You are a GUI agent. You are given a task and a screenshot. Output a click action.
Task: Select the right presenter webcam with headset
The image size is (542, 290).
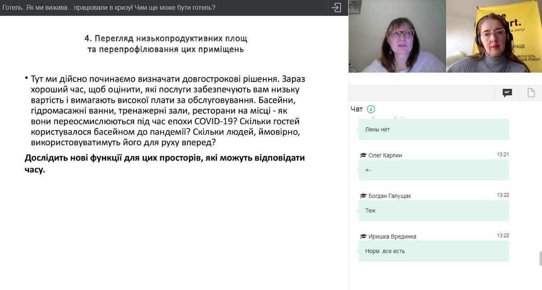click(494, 37)
